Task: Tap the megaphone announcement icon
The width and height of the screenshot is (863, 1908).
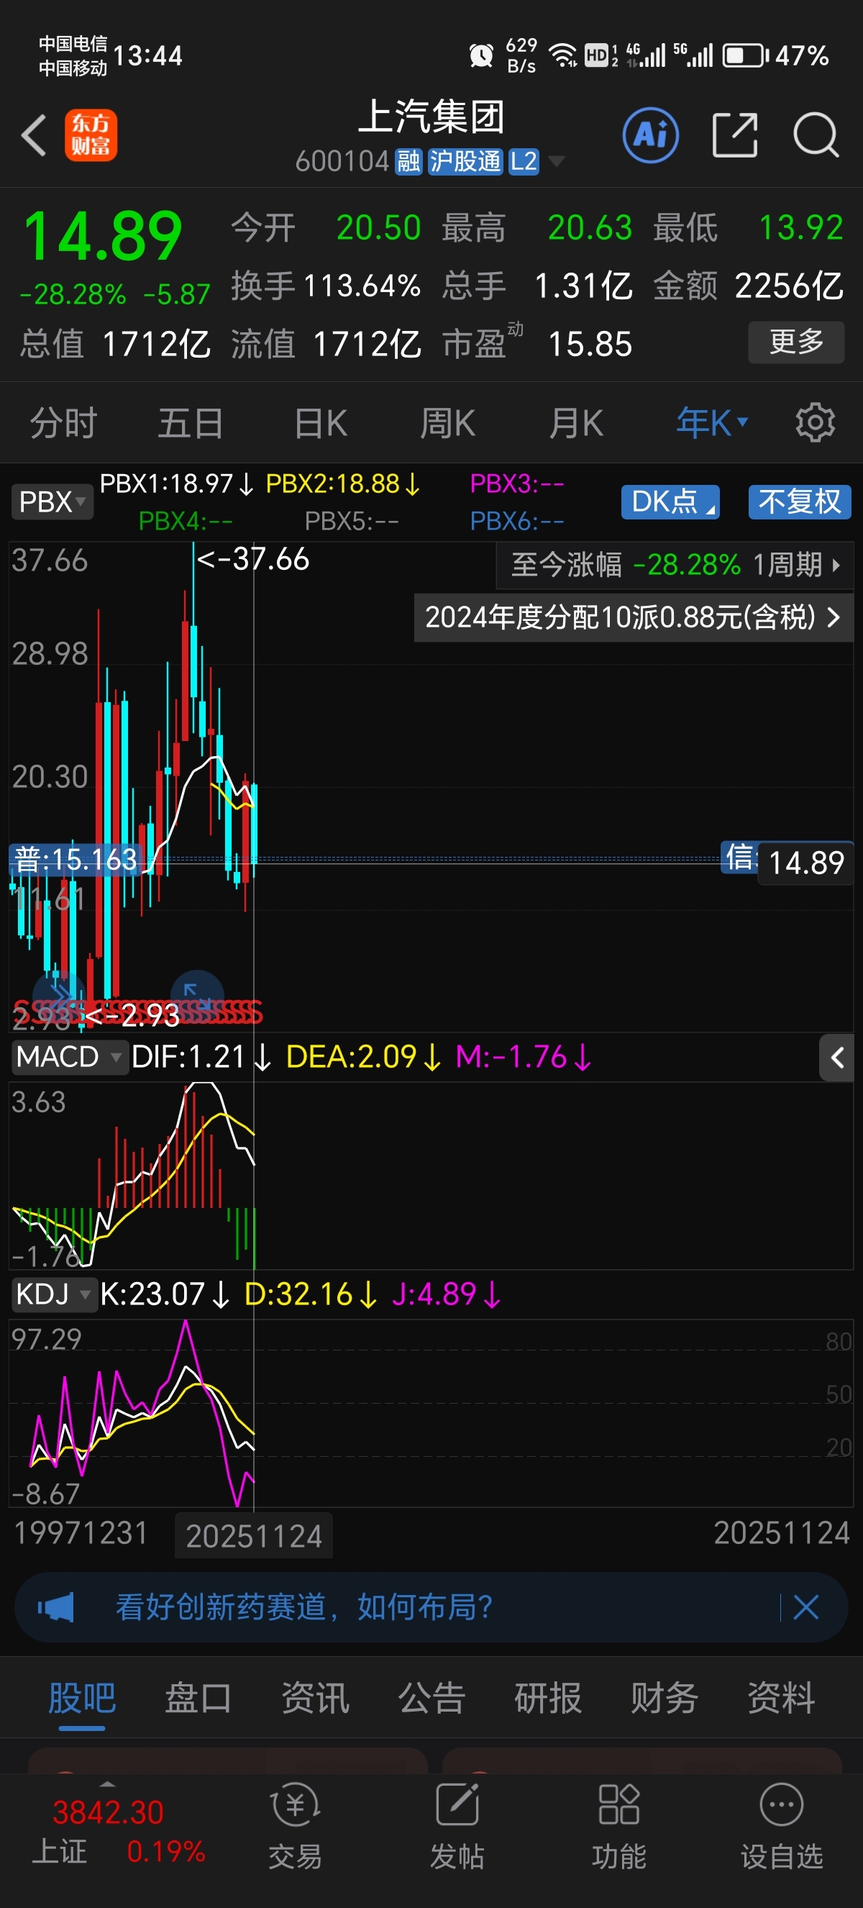Action: click(x=56, y=1607)
